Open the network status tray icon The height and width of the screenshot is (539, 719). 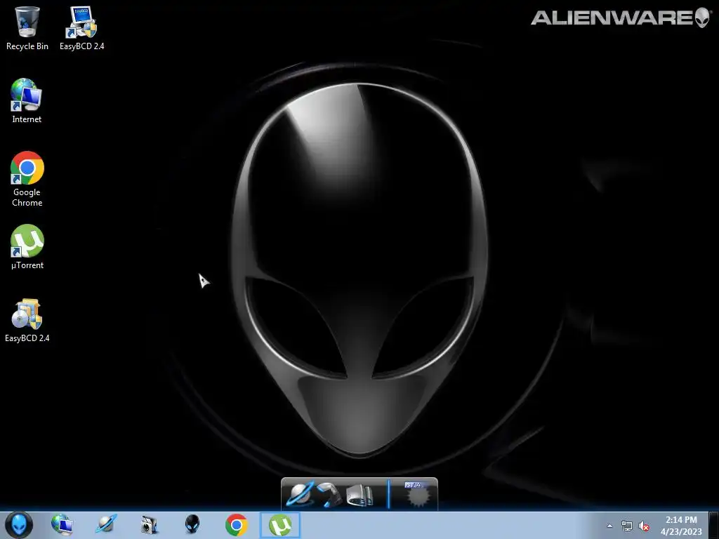coord(627,526)
